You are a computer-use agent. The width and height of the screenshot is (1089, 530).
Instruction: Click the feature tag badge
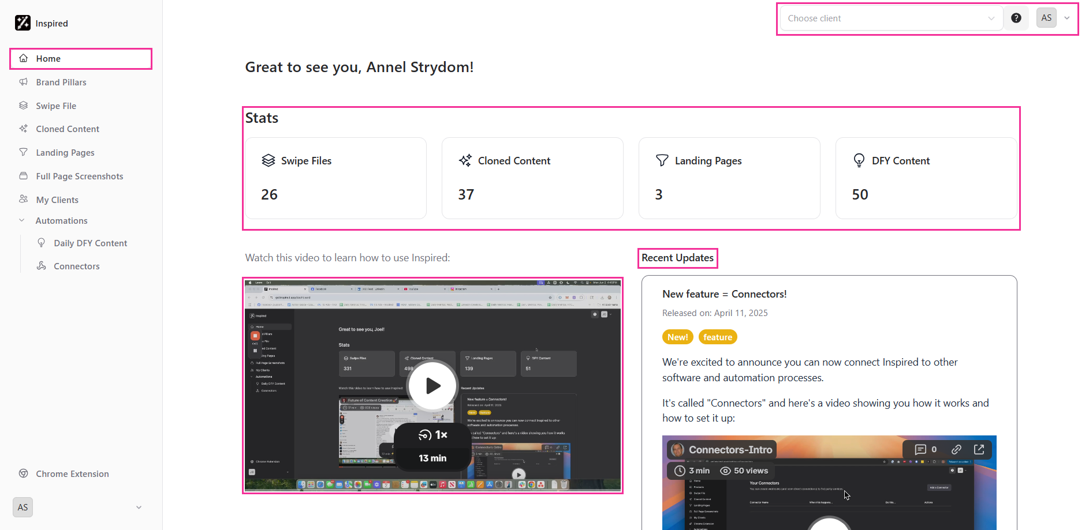[718, 337]
